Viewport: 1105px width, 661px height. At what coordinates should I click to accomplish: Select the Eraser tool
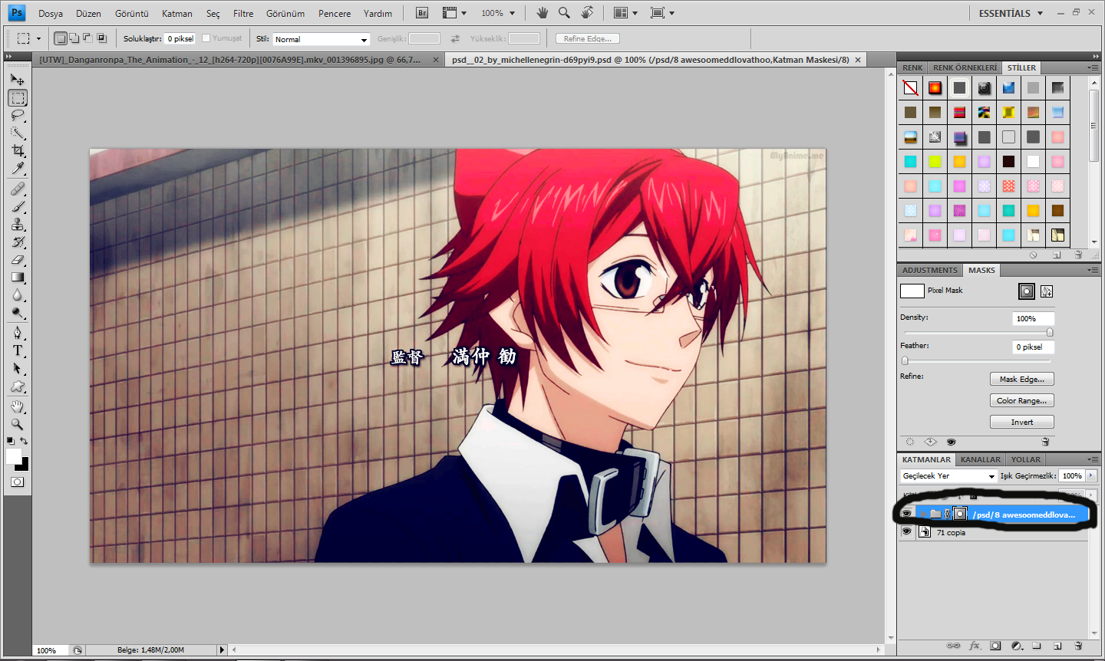[18, 259]
